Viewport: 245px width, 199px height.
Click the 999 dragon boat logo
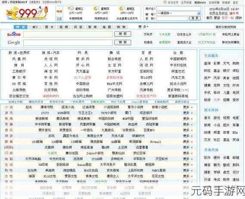pos(27,13)
